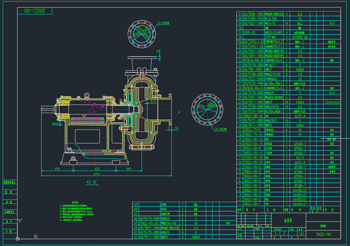Click the UCS X axis label

(36, 237)
